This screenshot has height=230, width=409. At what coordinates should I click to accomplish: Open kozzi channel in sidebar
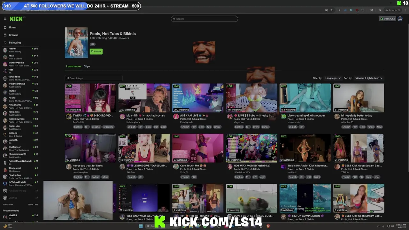tap(20, 57)
